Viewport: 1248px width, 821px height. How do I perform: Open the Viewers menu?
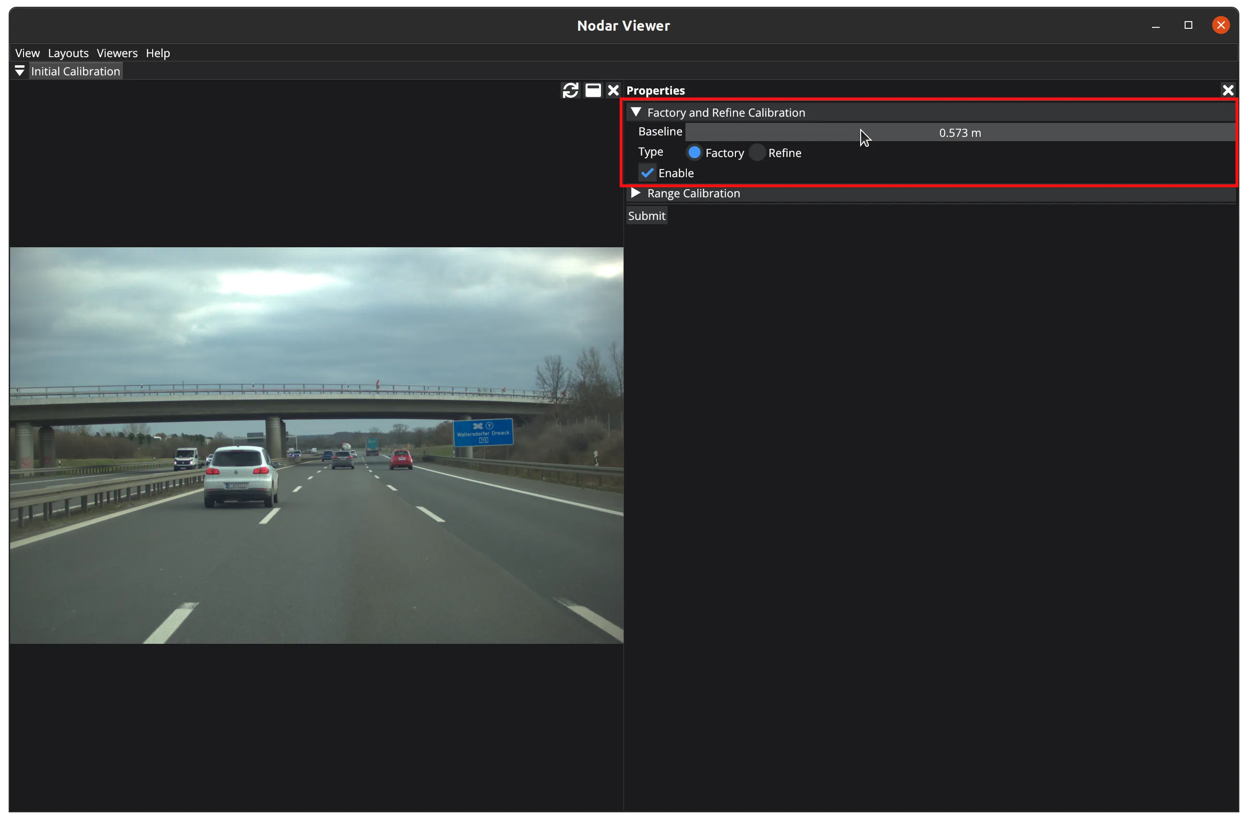117,53
